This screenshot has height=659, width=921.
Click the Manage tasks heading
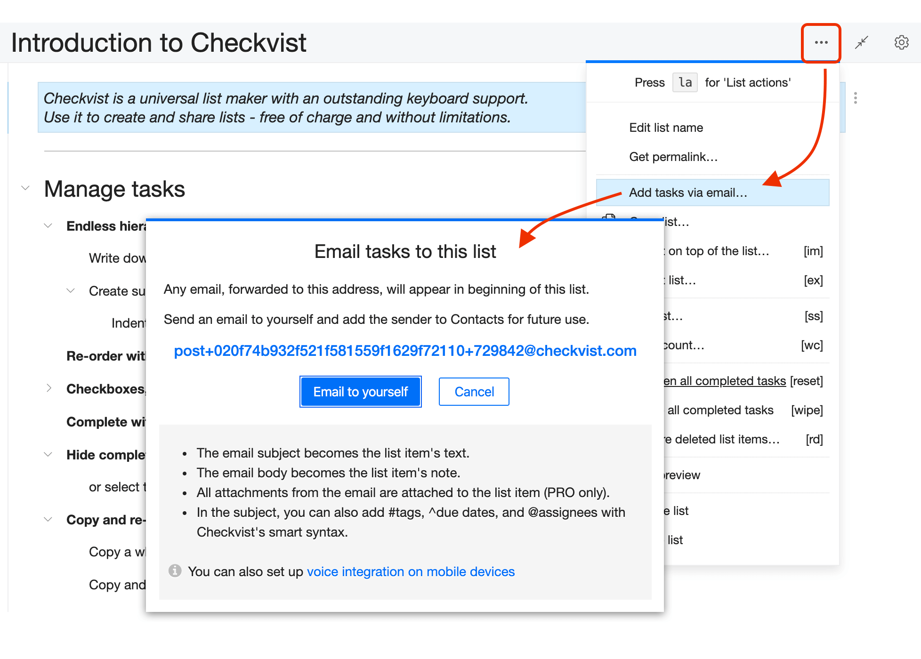pyautogui.click(x=114, y=189)
